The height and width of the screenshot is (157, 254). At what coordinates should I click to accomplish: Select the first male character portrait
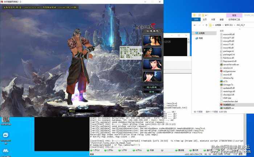point(152,41)
